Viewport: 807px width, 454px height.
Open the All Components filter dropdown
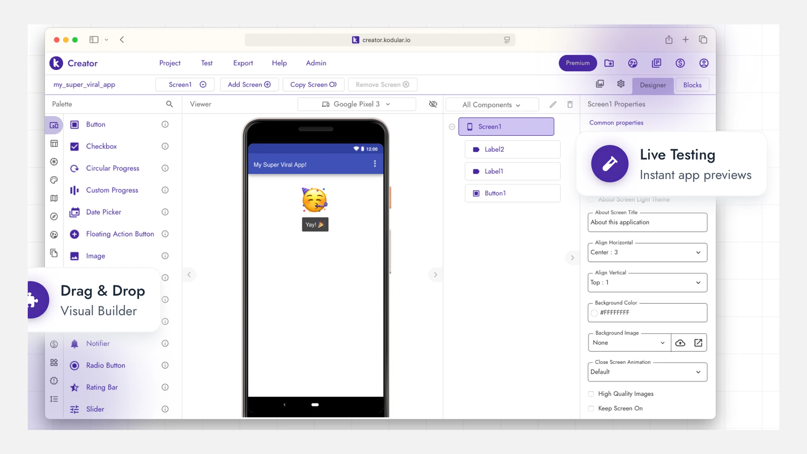[x=492, y=105]
